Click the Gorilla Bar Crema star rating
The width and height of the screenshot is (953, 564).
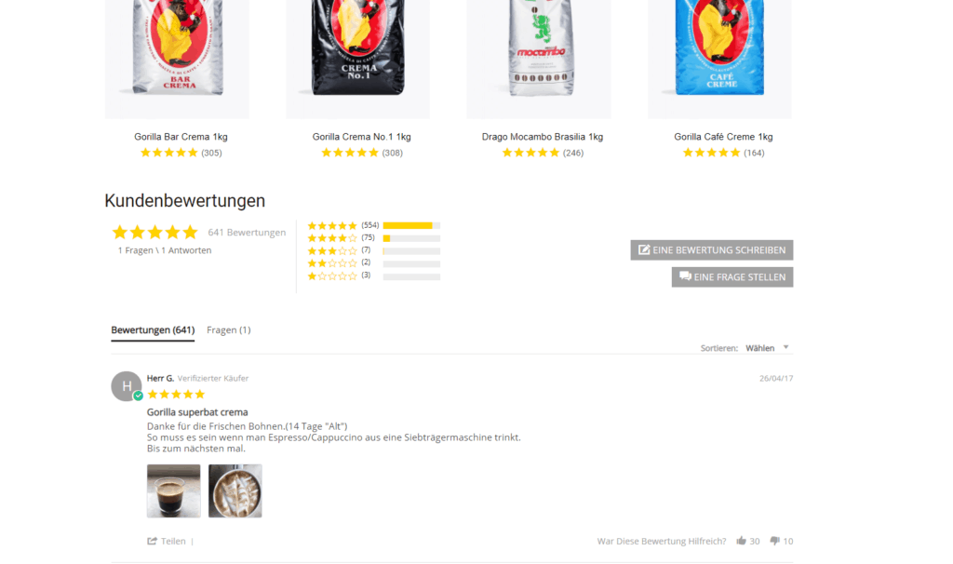pos(169,153)
